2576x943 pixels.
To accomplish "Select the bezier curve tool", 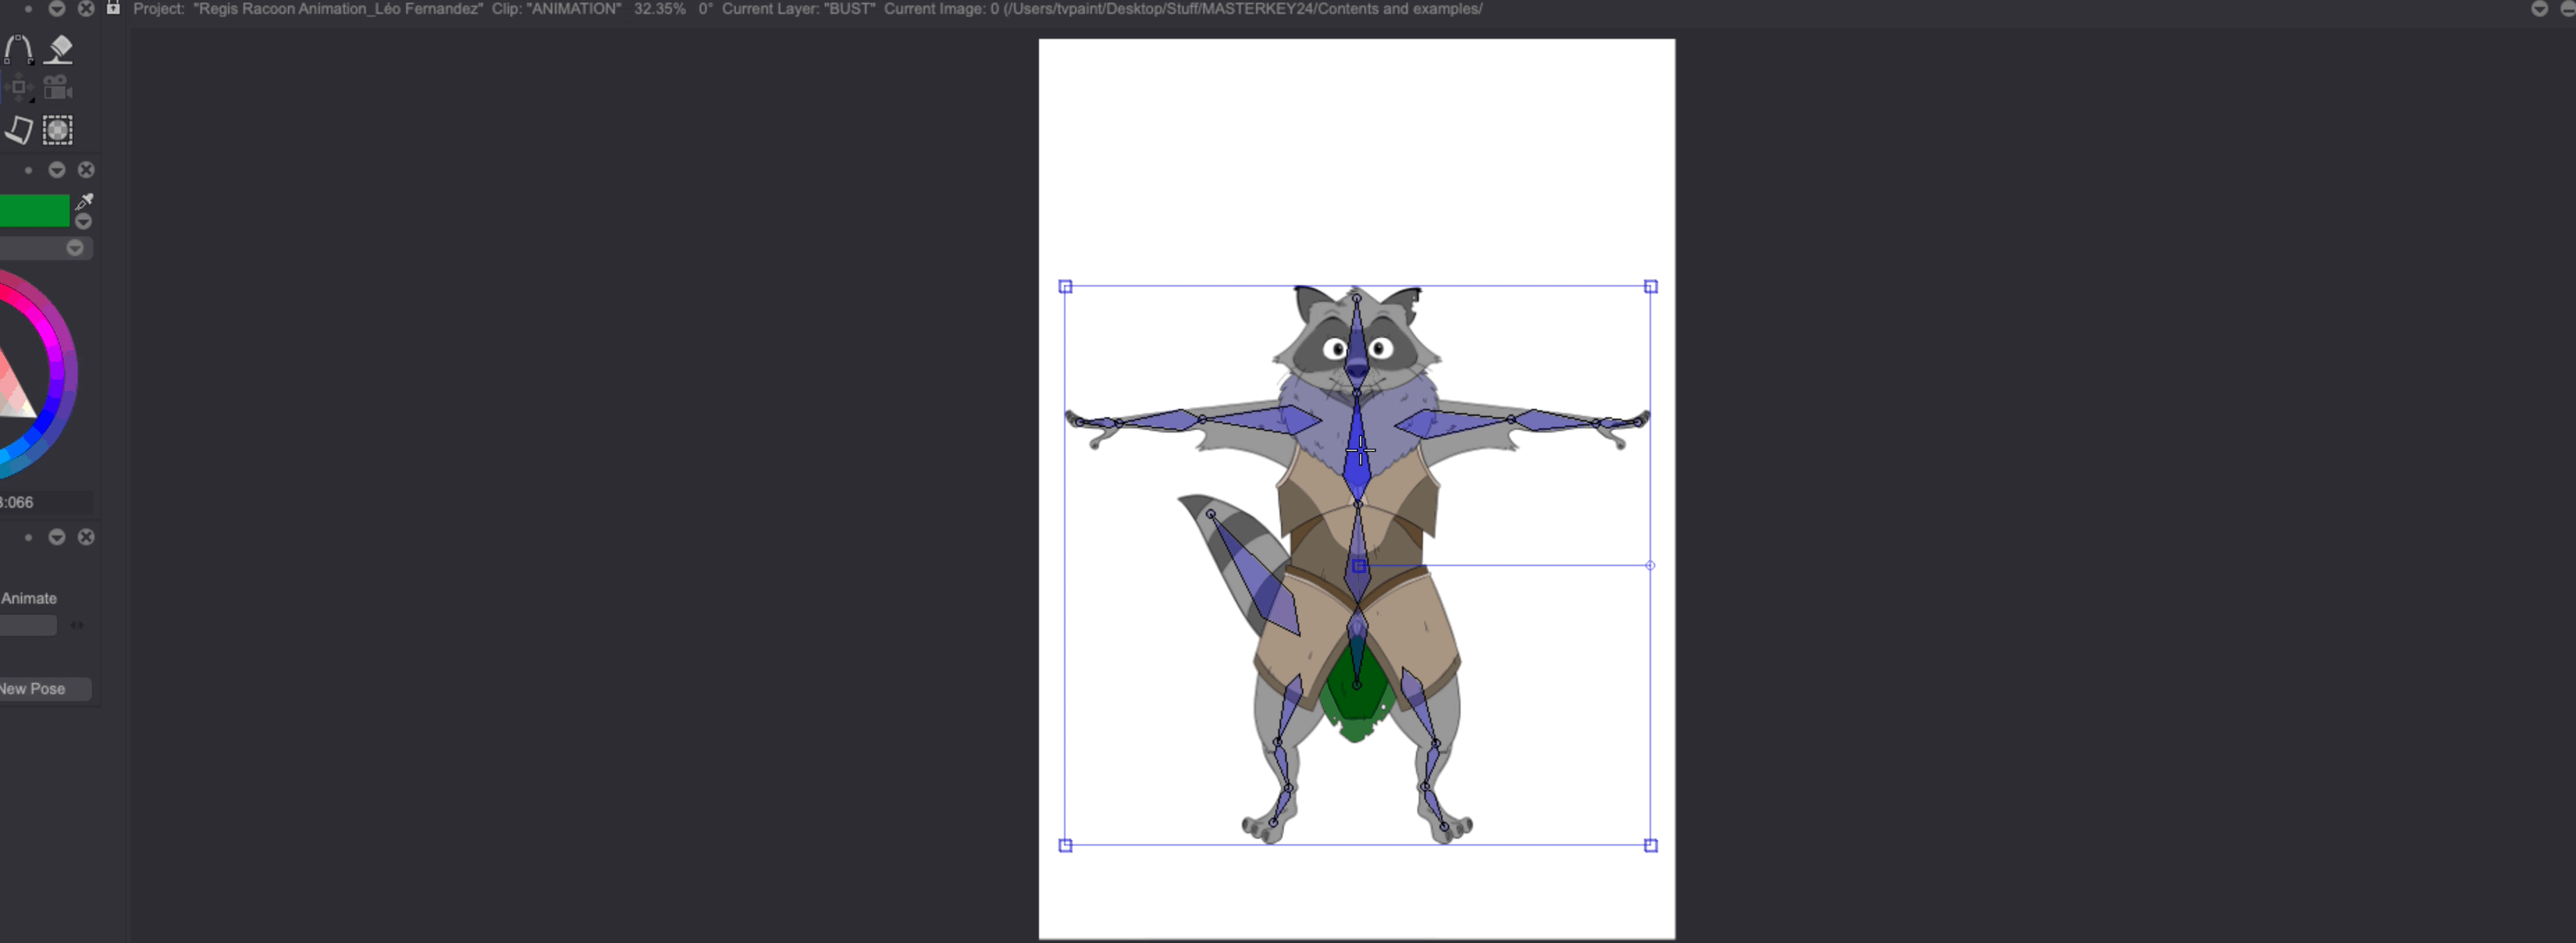I will click(x=18, y=48).
